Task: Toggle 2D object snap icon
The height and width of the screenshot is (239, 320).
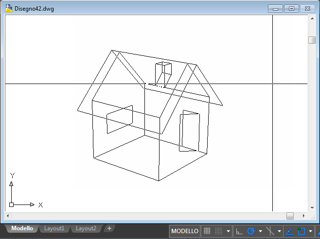Action: click(301, 231)
